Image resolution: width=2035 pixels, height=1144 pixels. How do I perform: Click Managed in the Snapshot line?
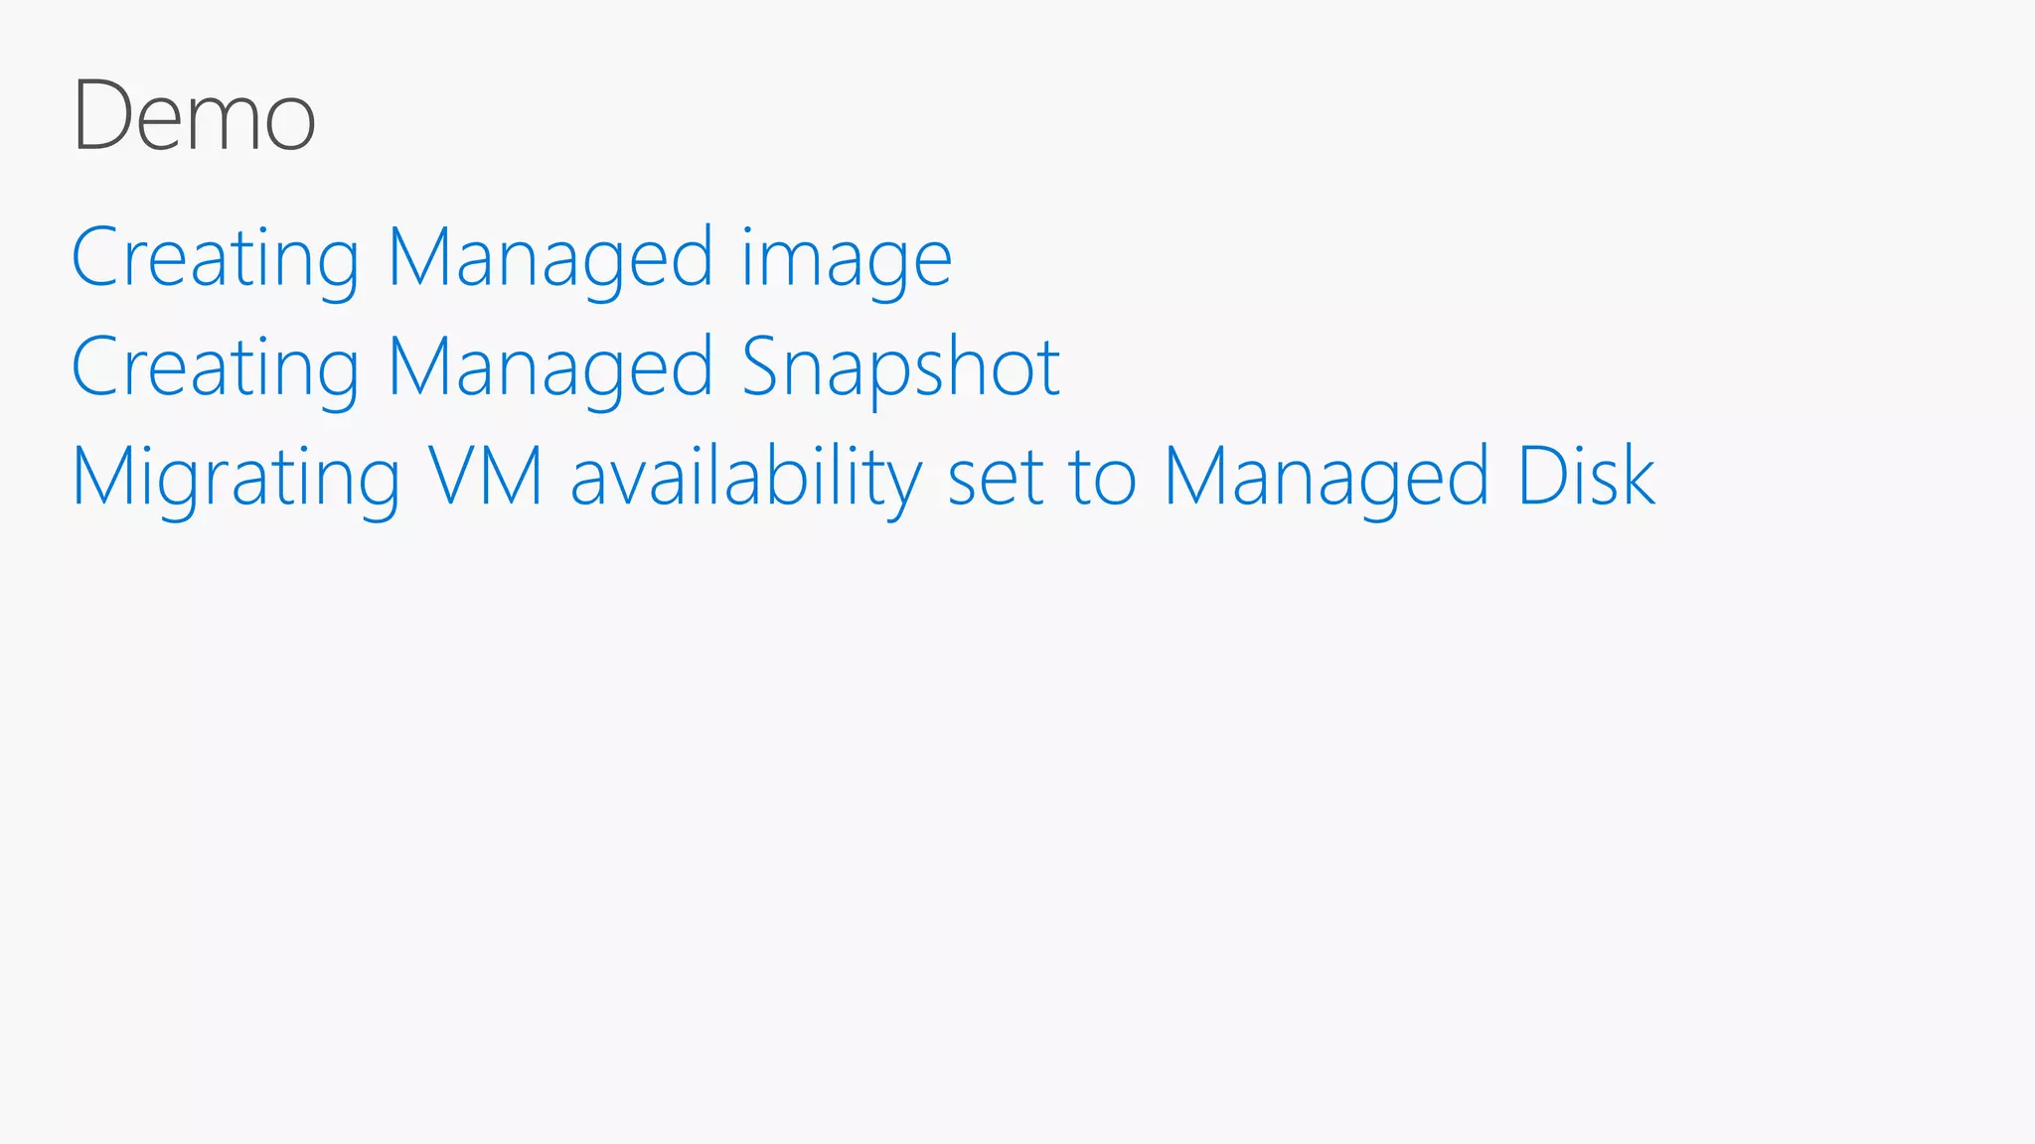coord(550,369)
